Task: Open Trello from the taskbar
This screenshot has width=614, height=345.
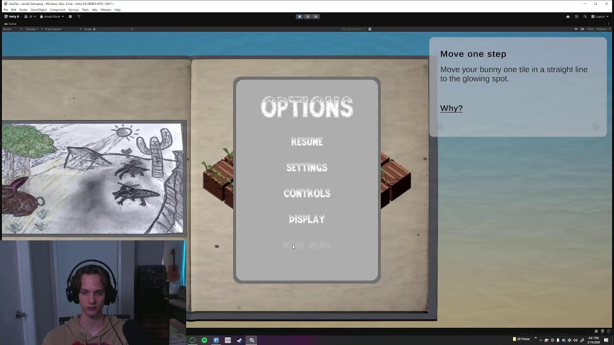Action: [x=216, y=340]
